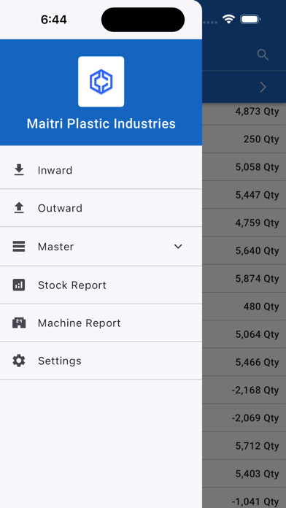The width and height of the screenshot is (286, 508).
Task: Select the 250 Qty row
Action: click(x=244, y=139)
